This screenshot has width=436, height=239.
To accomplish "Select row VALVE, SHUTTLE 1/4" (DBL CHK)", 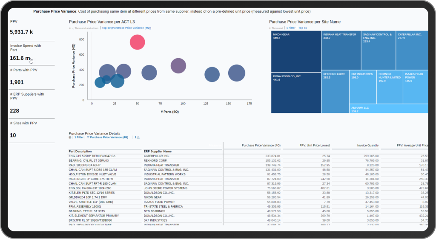I will [248, 202].
